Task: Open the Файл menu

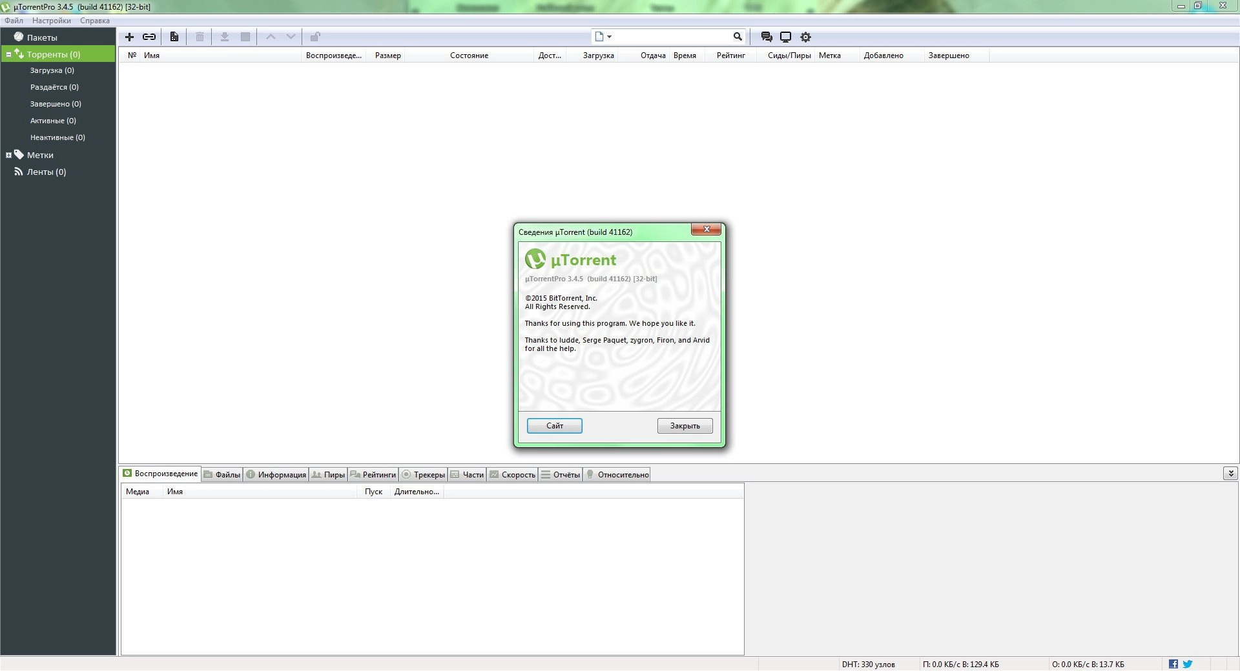Action: (x=14, y=21)
